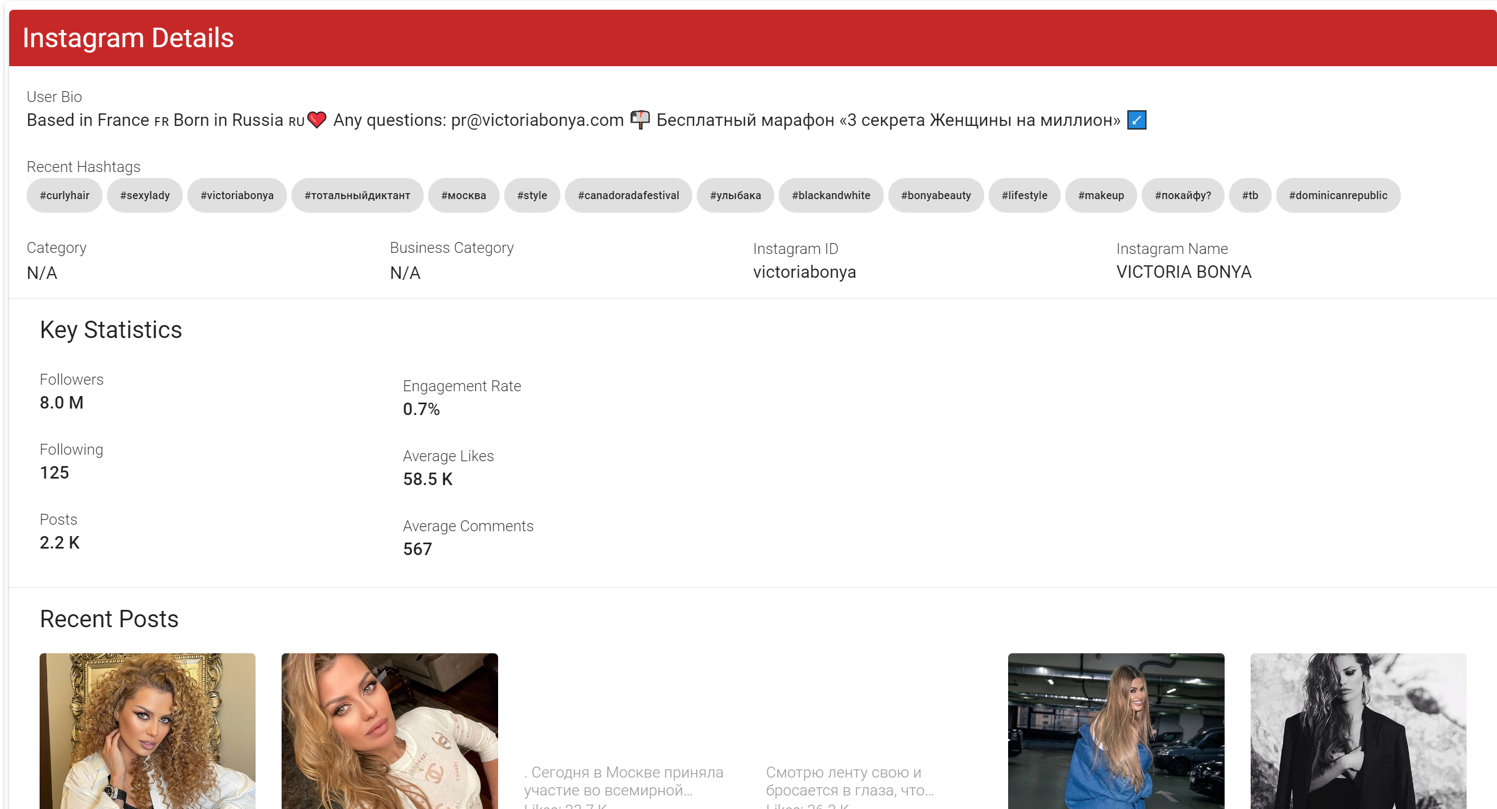Click the Instagram ID value 'victoriabonya'
The width and height of the screenshot is (1497, 809).
pyautogui.click(x=804, y=272)
